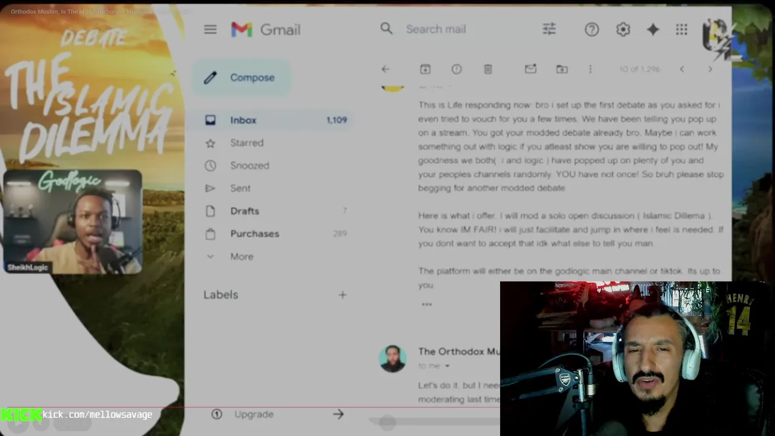
Task: Go to the older conversation arrow
Action: (710, 69)
